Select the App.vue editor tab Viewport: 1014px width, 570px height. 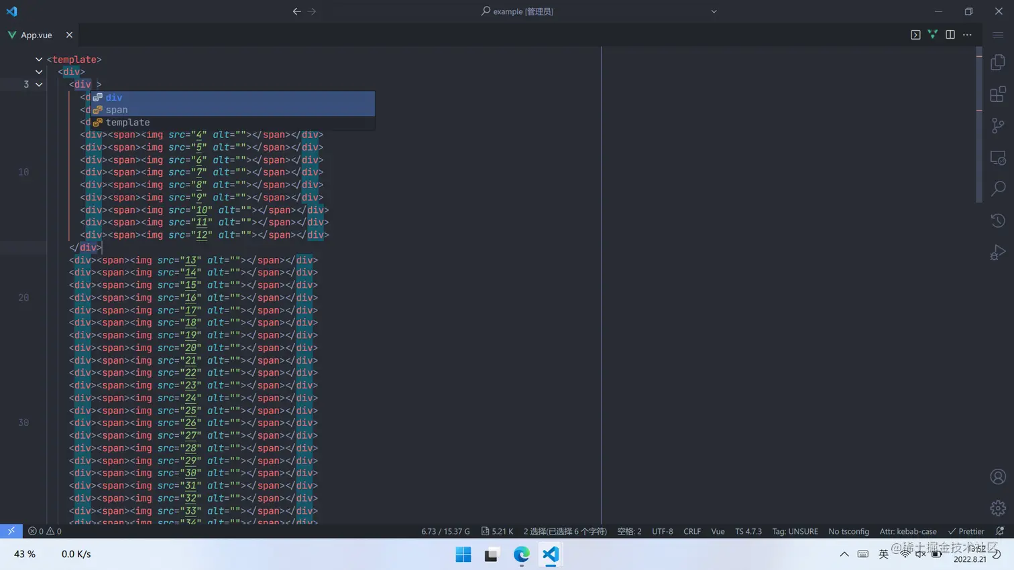click(x=40, y=35)
